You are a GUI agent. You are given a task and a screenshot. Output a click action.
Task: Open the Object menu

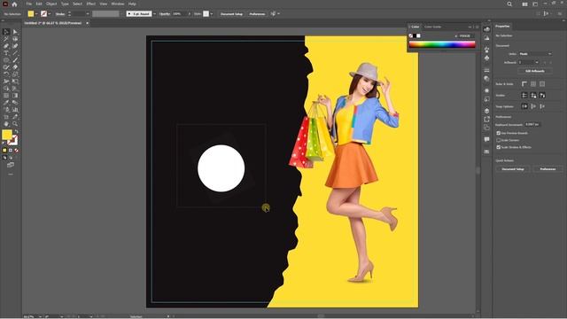coord(51,4)
